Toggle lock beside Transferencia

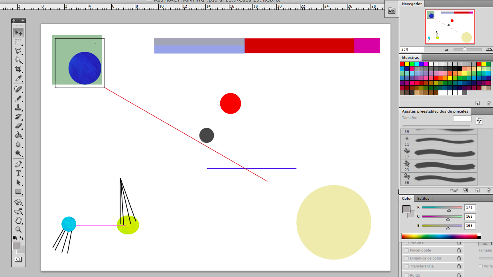(x=459, y=266)
